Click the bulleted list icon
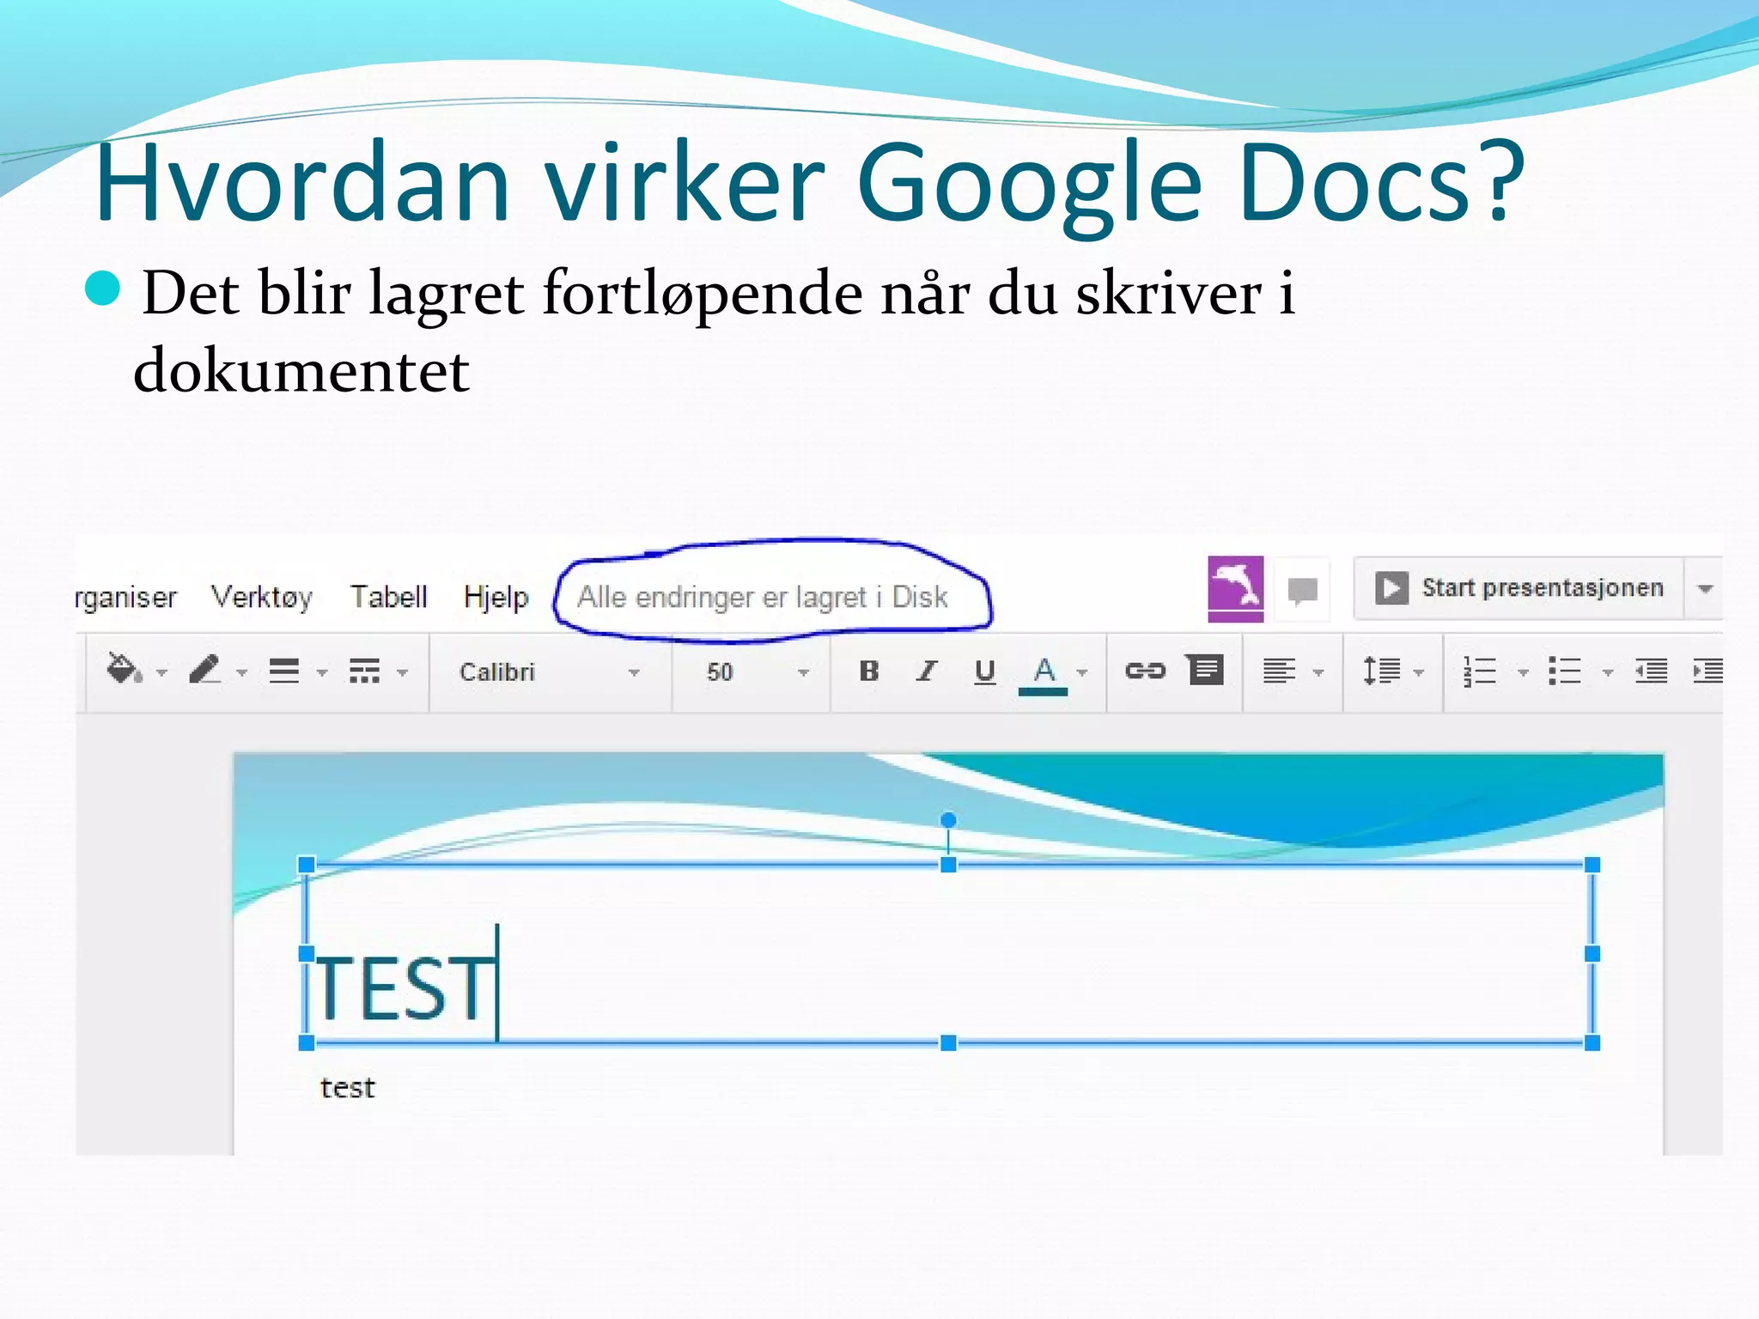Screen dimensions: 1759x1319 tap(1565, 671)
